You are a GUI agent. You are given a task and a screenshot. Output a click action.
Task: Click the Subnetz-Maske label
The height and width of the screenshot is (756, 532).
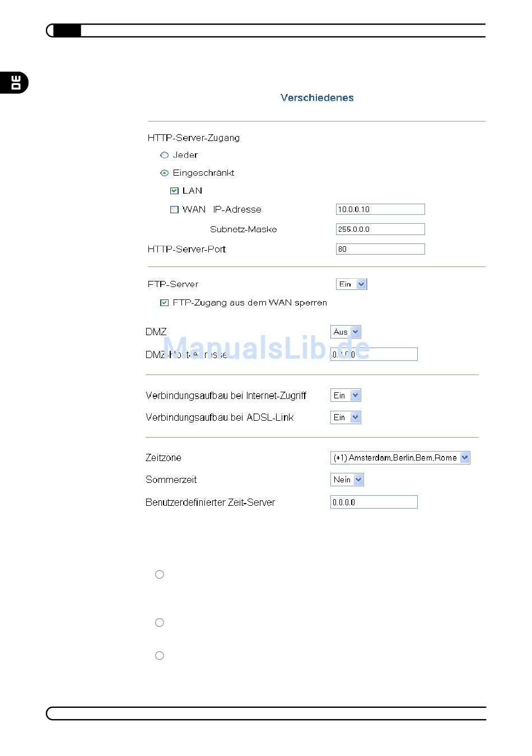(x=244, y=229)
